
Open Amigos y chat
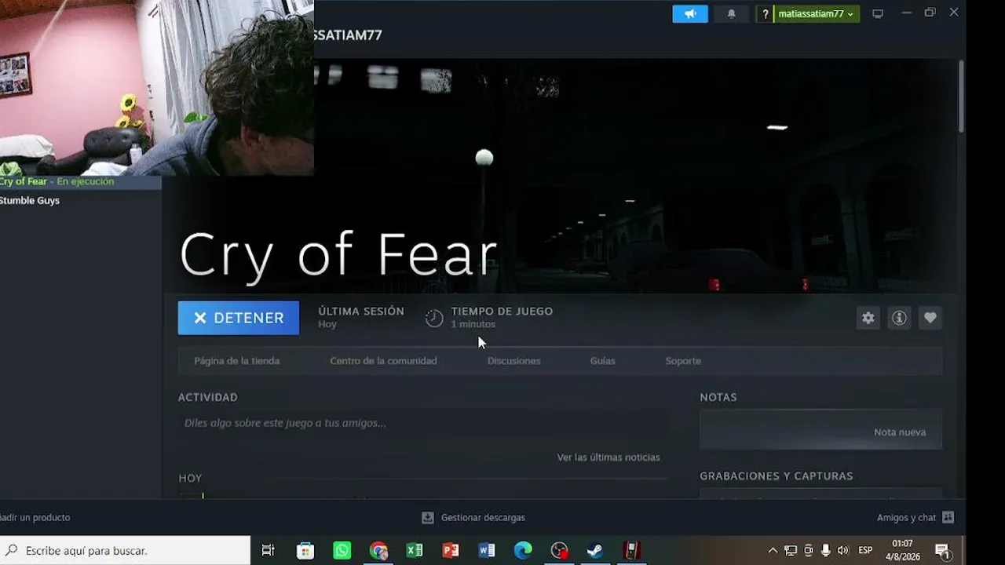906,518
